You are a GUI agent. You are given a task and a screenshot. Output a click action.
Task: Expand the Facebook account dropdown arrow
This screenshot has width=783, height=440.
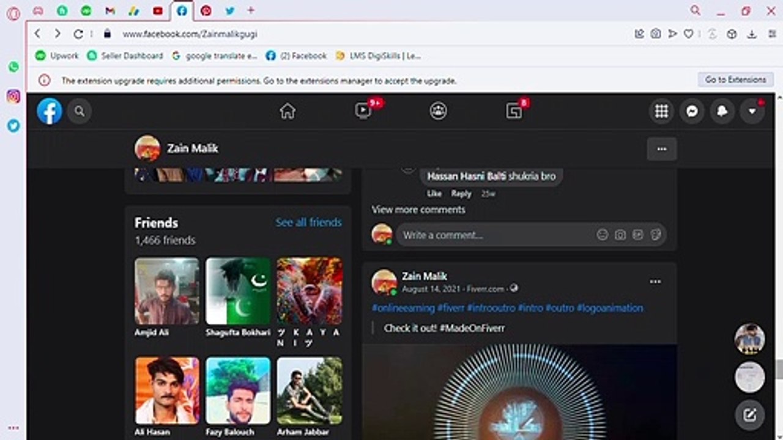[752, 111]
